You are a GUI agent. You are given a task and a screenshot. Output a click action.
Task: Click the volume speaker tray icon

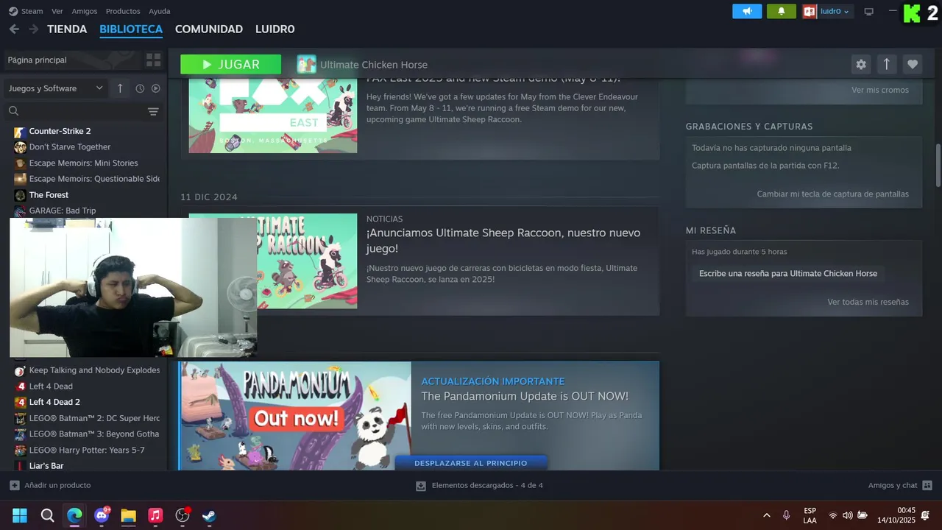(847, 515)
